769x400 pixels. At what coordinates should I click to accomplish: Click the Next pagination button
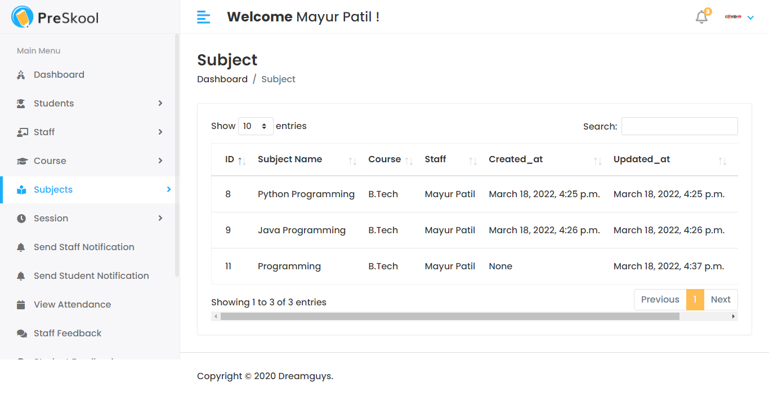click(x=721, y=299)
